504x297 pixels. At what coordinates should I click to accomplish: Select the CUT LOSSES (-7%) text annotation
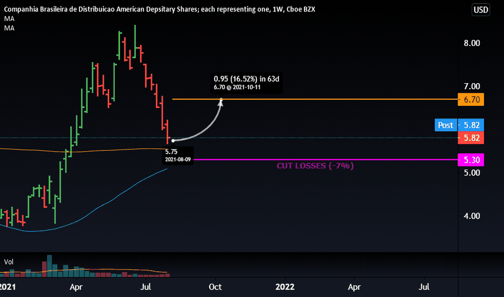click(315, 166)
